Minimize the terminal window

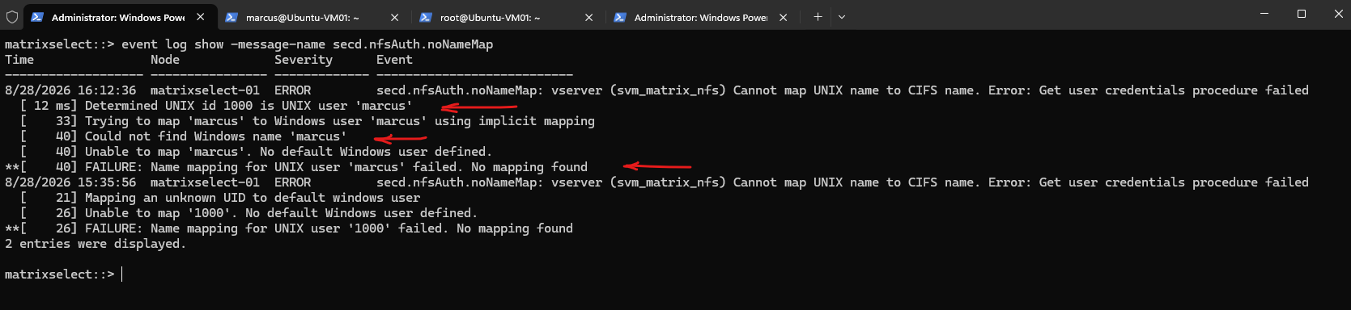click(x=1264, y=14)
